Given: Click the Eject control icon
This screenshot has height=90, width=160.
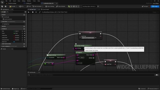Looking at the screenshot, I should 76,6.
